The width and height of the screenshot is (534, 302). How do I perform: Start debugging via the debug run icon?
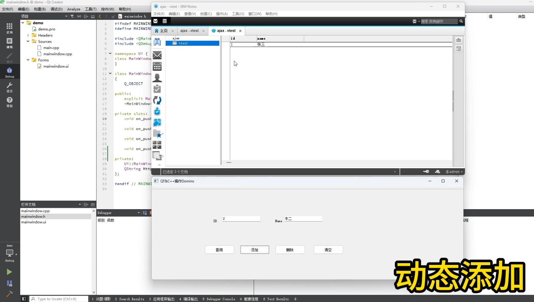pyautogui.click(x=9, y=283)
